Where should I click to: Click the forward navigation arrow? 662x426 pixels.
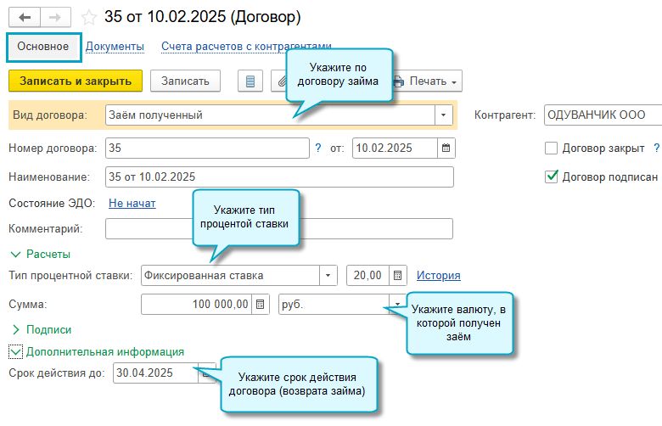tap(54, 16)
